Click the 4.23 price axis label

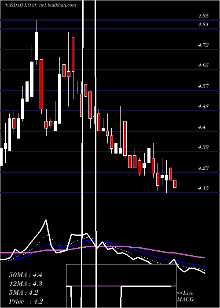click(x=203, y=168)
